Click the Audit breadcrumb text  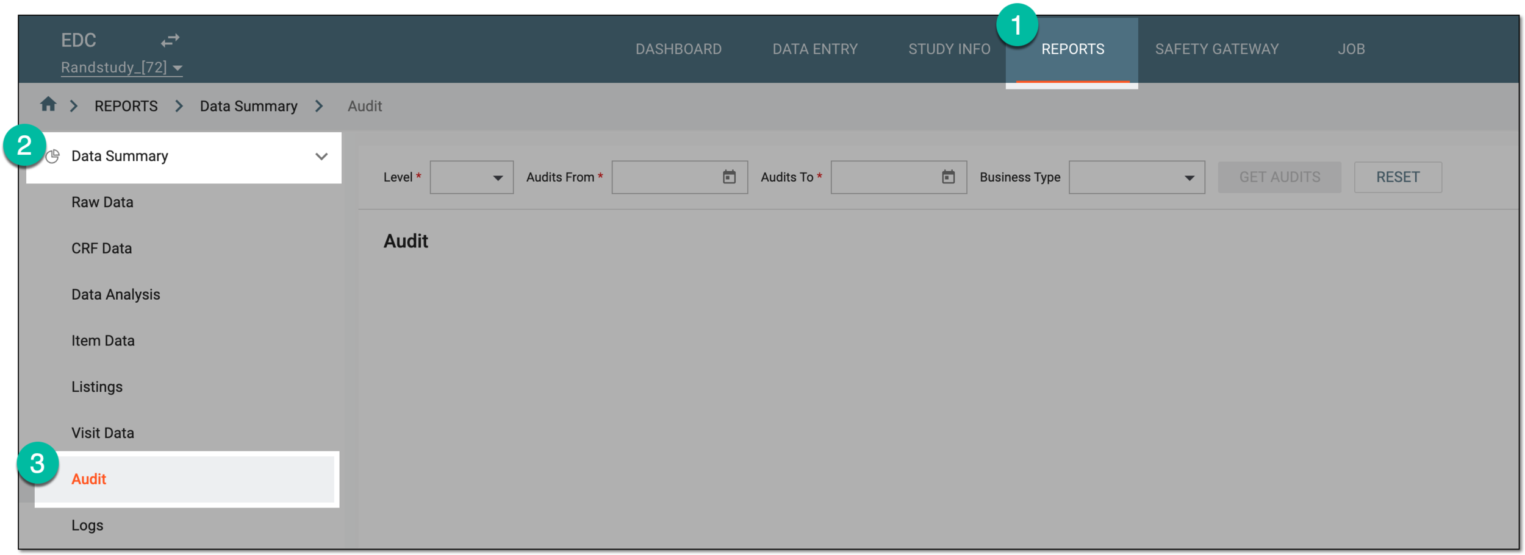pyautogui.click(x=364, y=106)
